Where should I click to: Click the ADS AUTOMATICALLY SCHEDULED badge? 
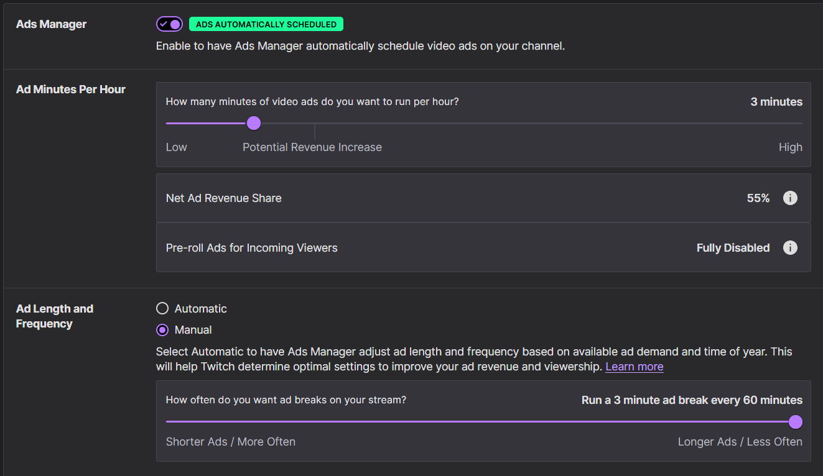click(266, 24)
